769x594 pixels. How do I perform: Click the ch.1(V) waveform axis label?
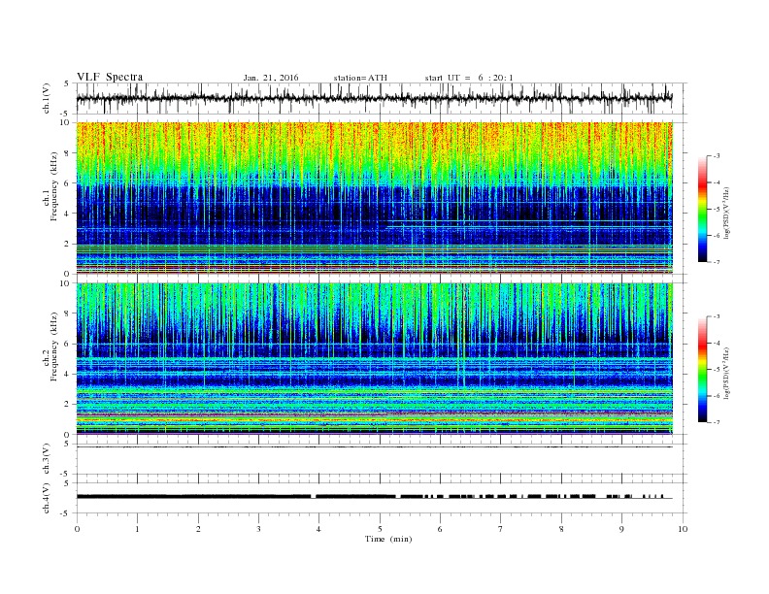coord(47,98)
